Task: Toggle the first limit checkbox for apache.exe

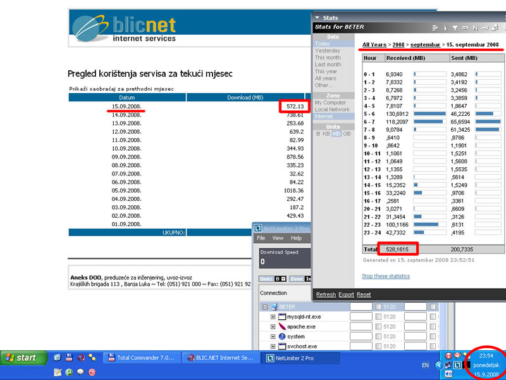Action: 378,326
